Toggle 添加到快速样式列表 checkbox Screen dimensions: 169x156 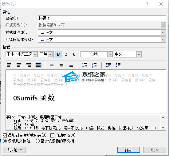(x=5, y=135)
